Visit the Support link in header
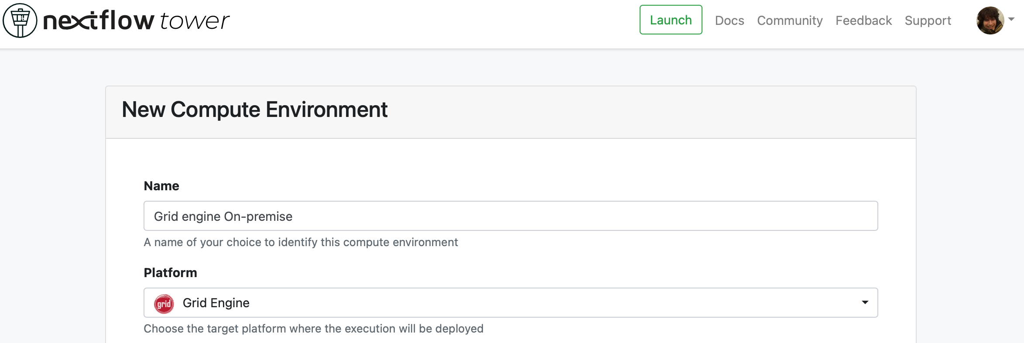The image size is (1024, 343). tap(928, 21)
